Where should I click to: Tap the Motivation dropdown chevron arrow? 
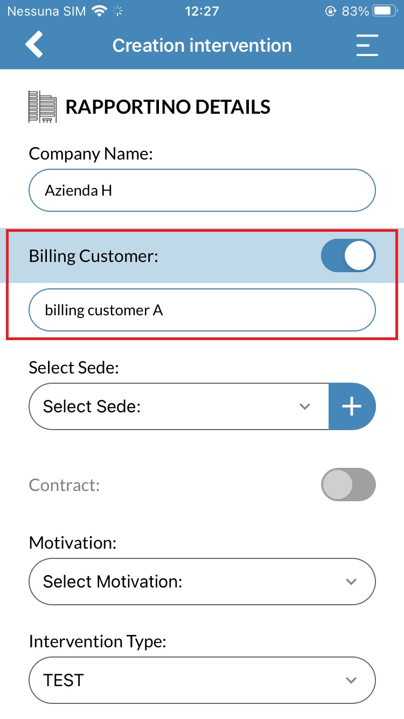[351, 582]
